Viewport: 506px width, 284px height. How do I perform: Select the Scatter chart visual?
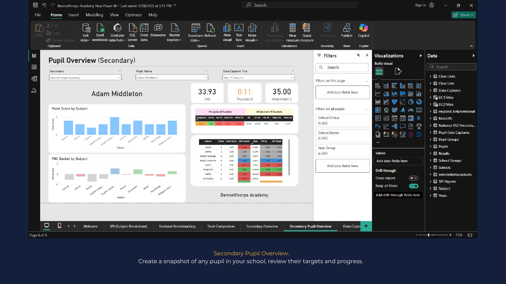point(403,102)
